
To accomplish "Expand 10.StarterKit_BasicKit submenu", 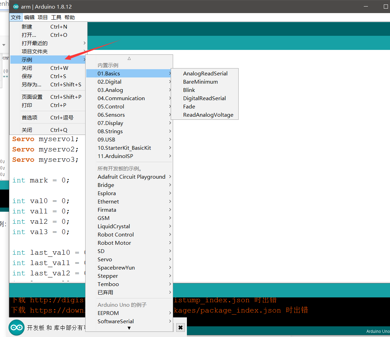I will point(129,148).
